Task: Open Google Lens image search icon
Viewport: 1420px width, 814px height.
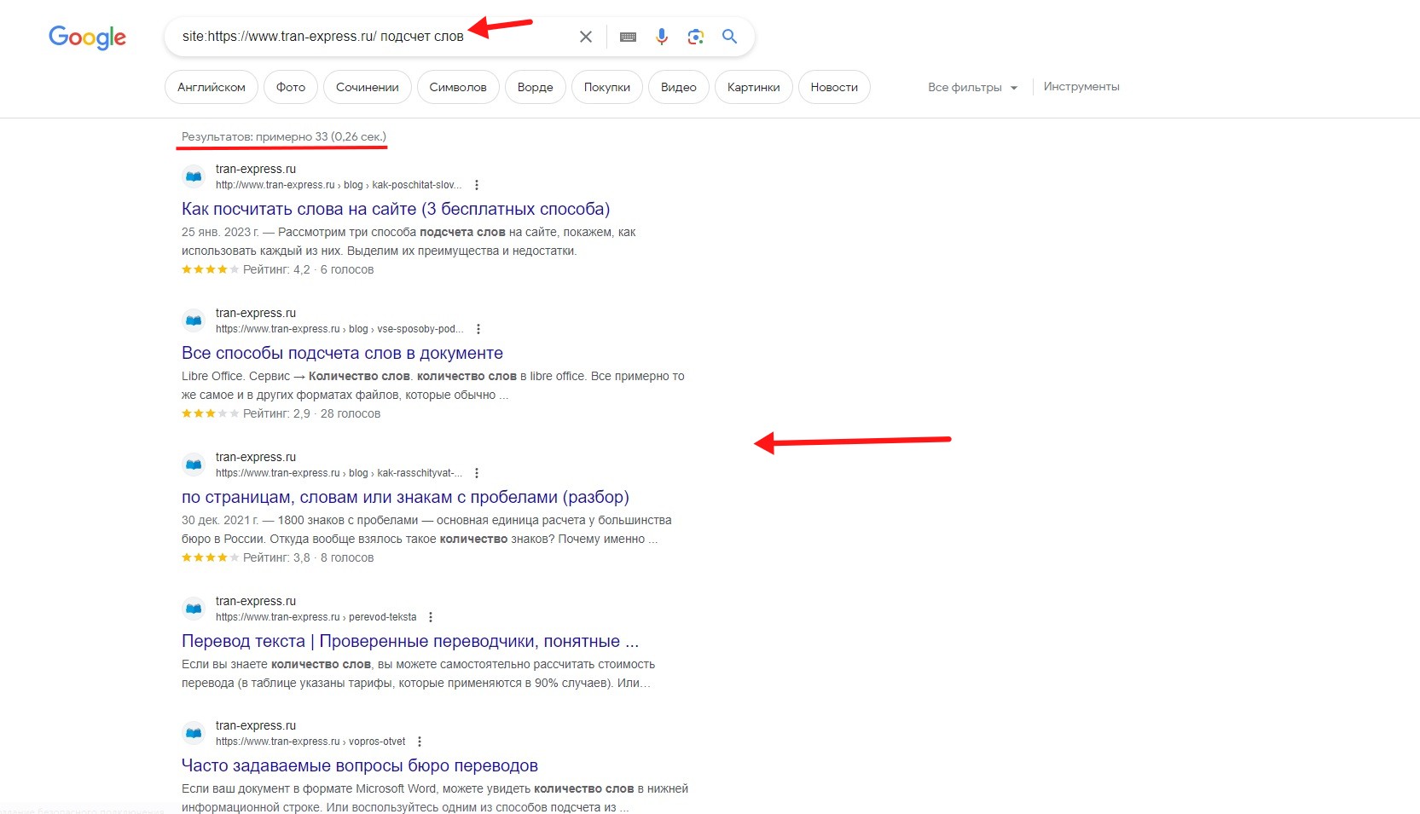Action: 696,37
